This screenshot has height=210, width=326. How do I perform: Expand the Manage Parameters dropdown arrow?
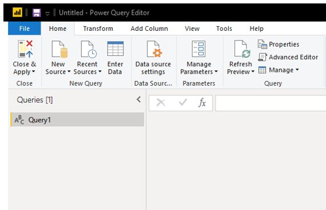pos(216,71)
